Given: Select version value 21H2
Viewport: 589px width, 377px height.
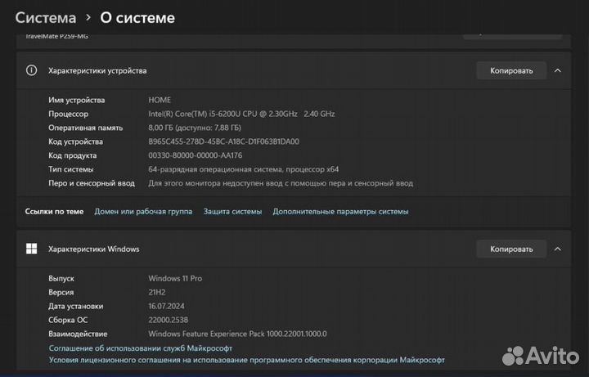Looking at the screenshot, I should pyautogui.click(x=156, y=292).
